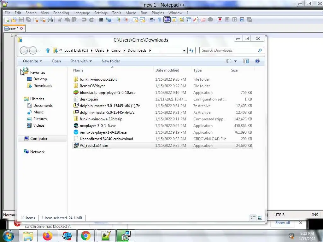The image size is (323, 242).
Task: Toggle the preview pane button in Explorer
Action: (x=246, y=61)
